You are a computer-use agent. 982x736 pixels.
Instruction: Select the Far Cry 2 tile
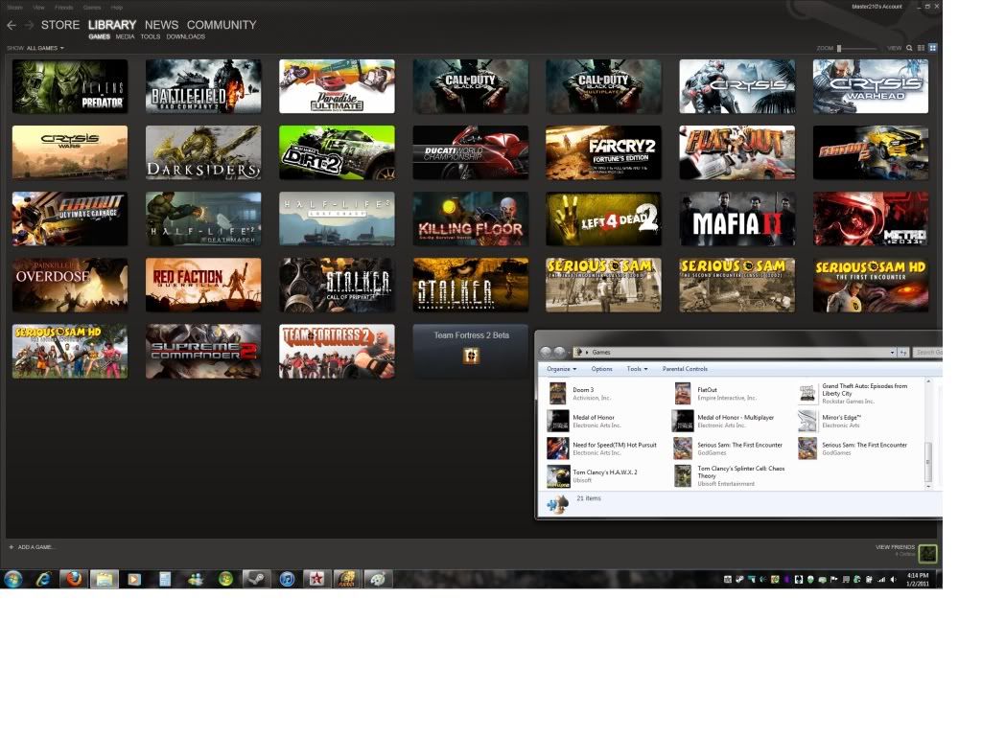604,152
